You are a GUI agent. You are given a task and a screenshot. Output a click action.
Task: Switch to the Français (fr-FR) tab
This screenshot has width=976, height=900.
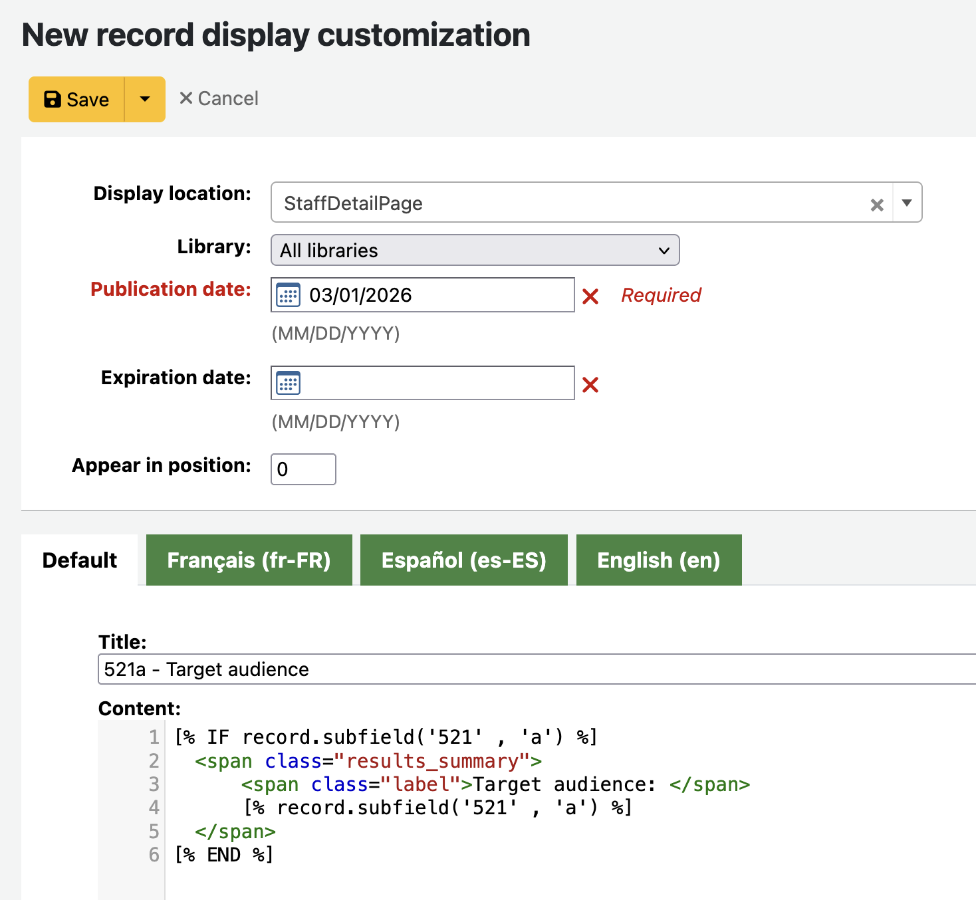click(x=249, y=560)
